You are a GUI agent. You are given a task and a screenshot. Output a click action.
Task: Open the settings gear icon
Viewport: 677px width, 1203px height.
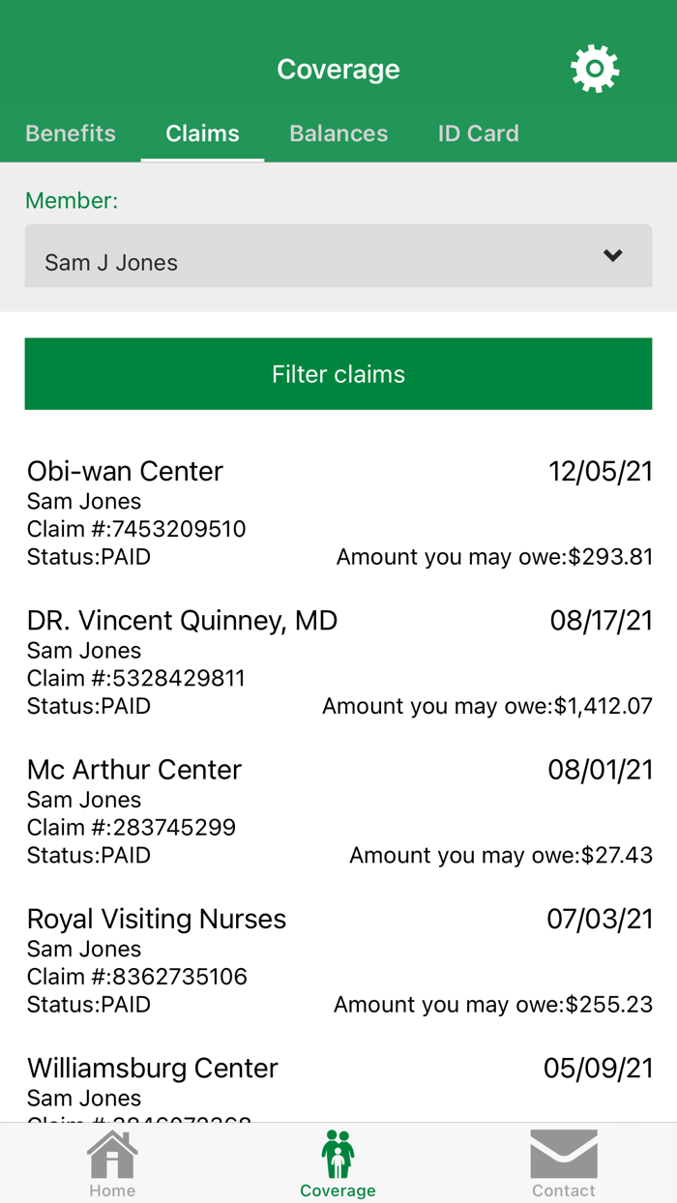[594, 68]
